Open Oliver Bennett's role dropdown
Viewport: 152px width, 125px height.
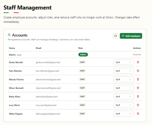coord(124,88)
